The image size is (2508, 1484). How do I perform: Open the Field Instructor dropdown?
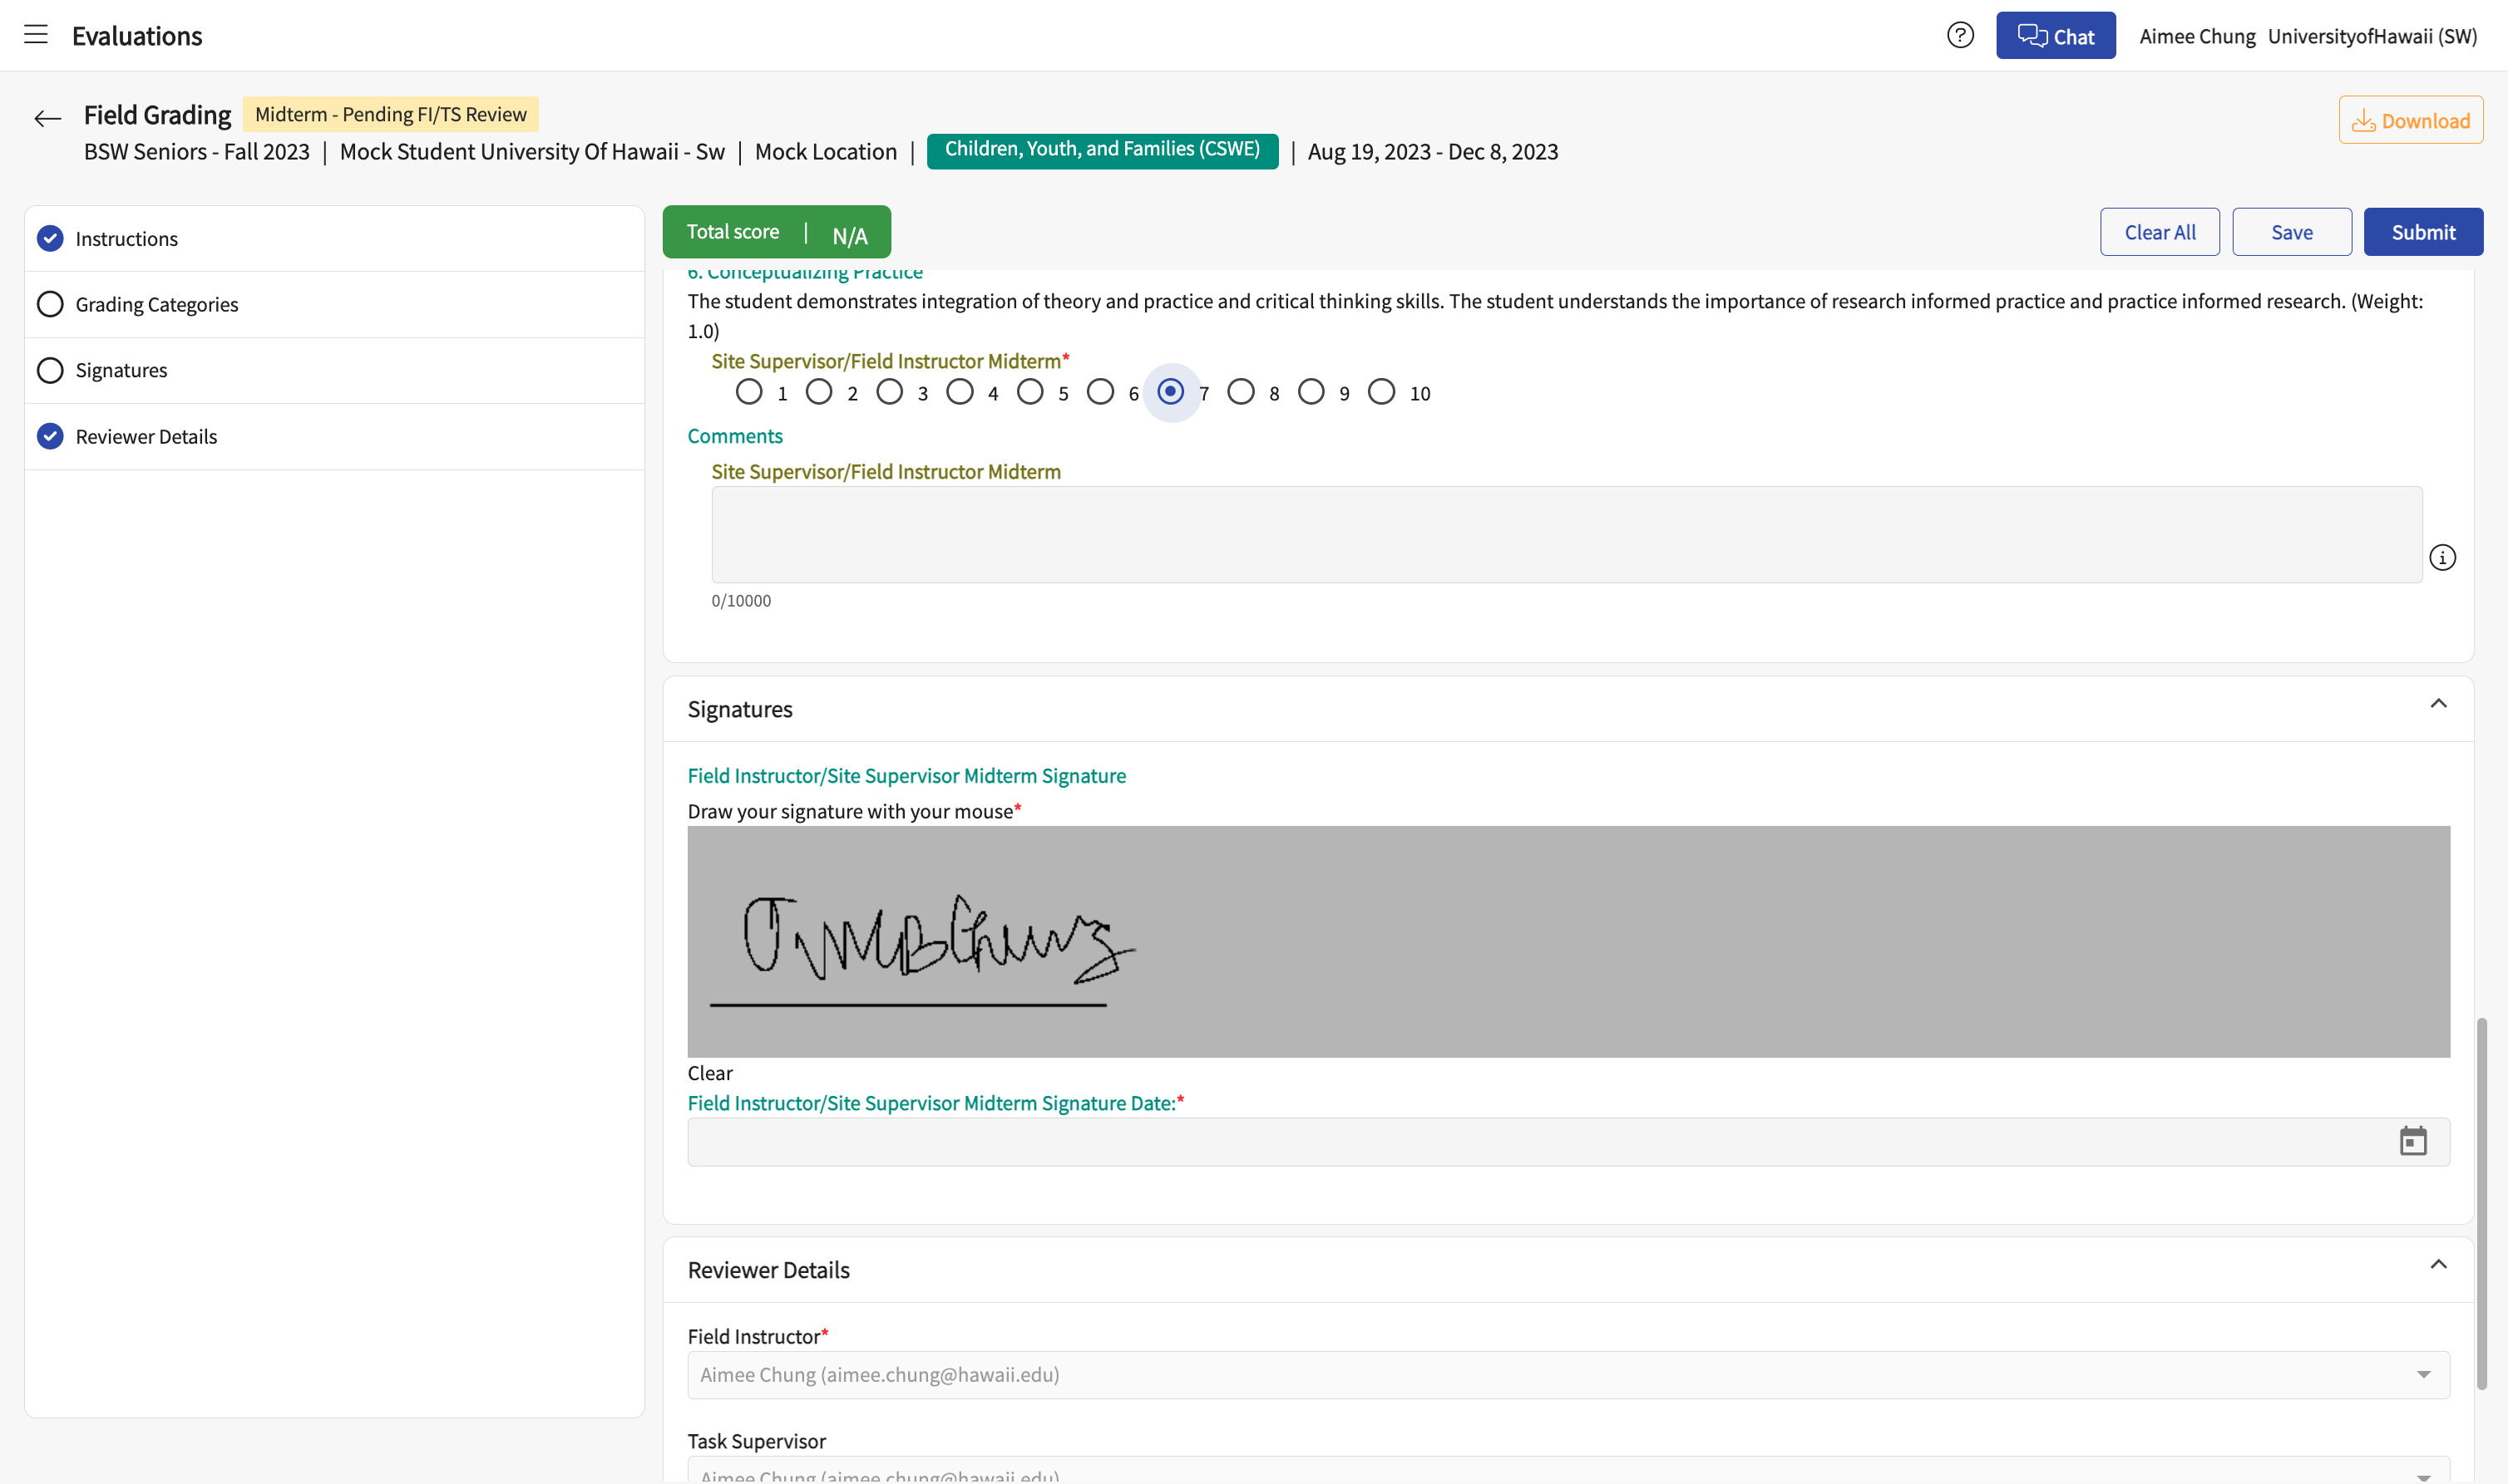click(x=1568, y=1375)
